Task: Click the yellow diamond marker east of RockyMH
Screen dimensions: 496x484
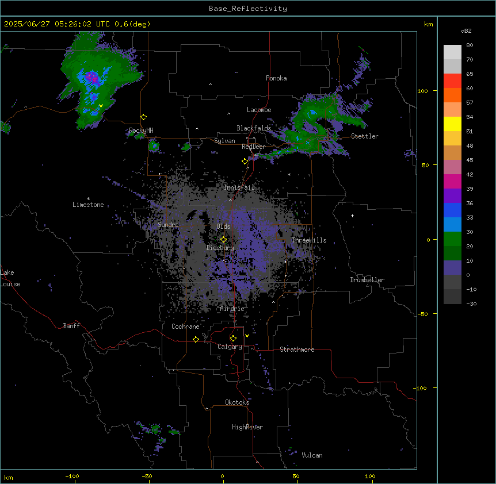Action: [144, 117]
